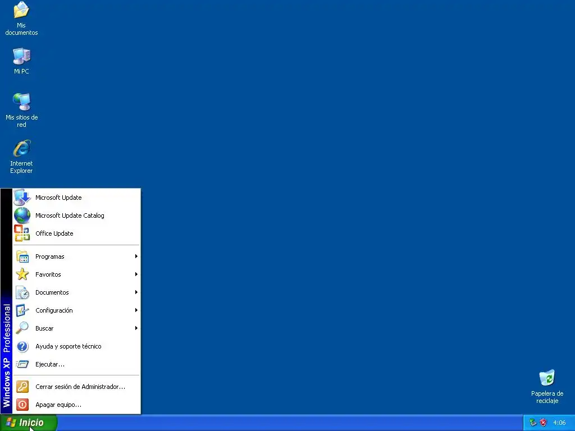Click the Ayuda question mark icon
The width and height of the screenshot is (575, 431).
[x=22, y=346]
